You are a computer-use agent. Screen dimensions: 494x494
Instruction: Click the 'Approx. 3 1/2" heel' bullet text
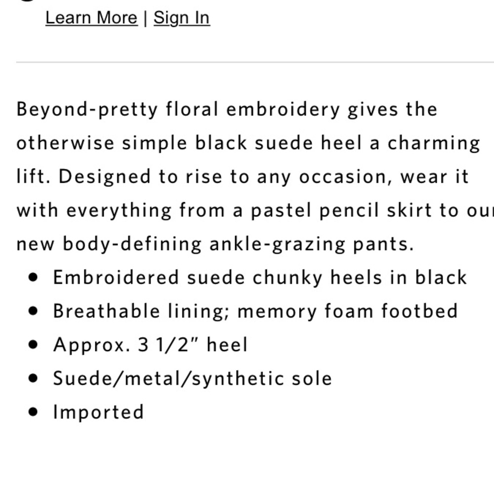pos(151,345)
